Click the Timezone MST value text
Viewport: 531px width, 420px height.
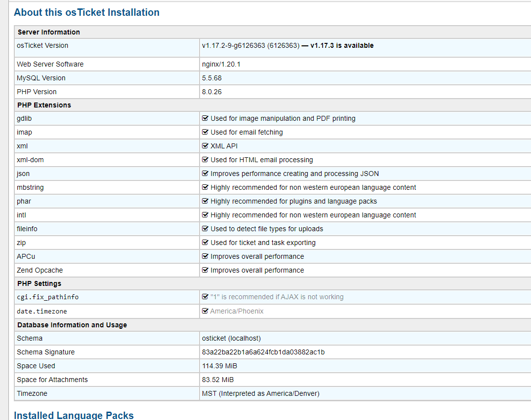coord(260,393)
